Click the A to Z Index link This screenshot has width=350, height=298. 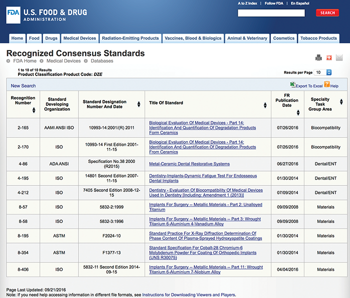click(x=247, y=3)
